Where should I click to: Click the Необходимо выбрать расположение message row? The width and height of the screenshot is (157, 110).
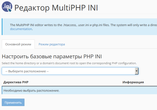coord(79,90)
